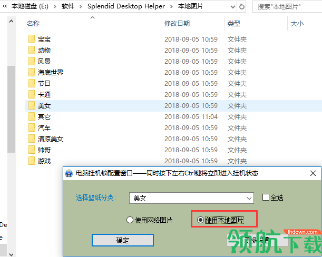Sort files by 名称 column header
Image resolution: width=322 pixels, height=257 pixels.
point(33,24)
